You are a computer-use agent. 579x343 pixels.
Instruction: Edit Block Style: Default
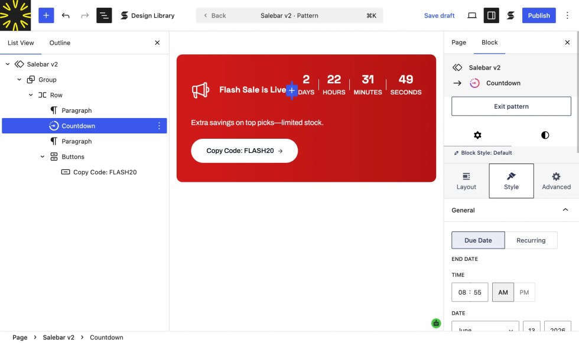[483, 153]
